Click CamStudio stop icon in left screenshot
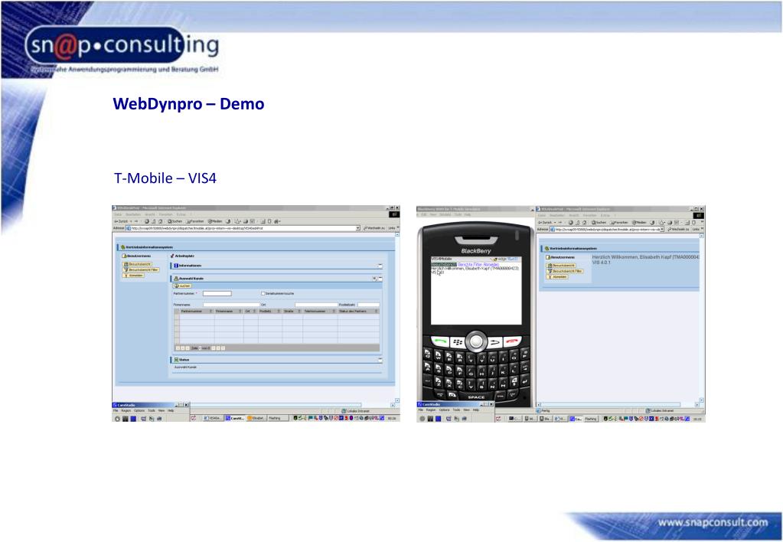The height and width of the screenshot is (542, 783). 133,419
